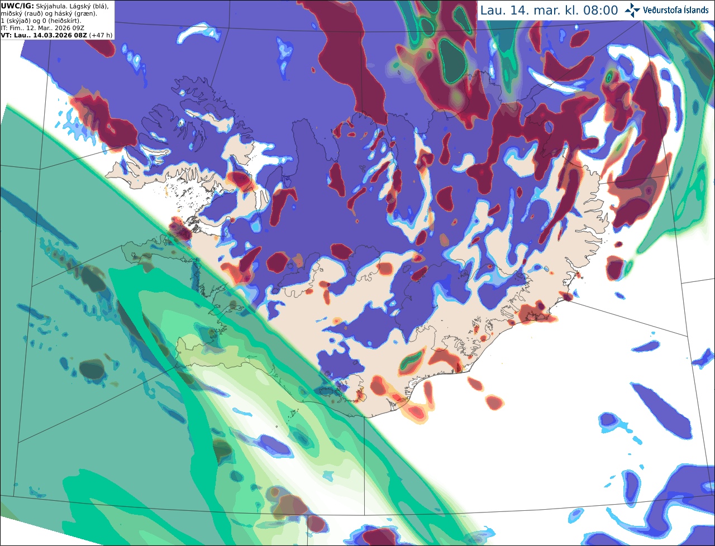The width and height of the screenshot is (715, 546).
Task: Click the 'Veðurstofa Íslands' name text
Action: pos(676,10)
